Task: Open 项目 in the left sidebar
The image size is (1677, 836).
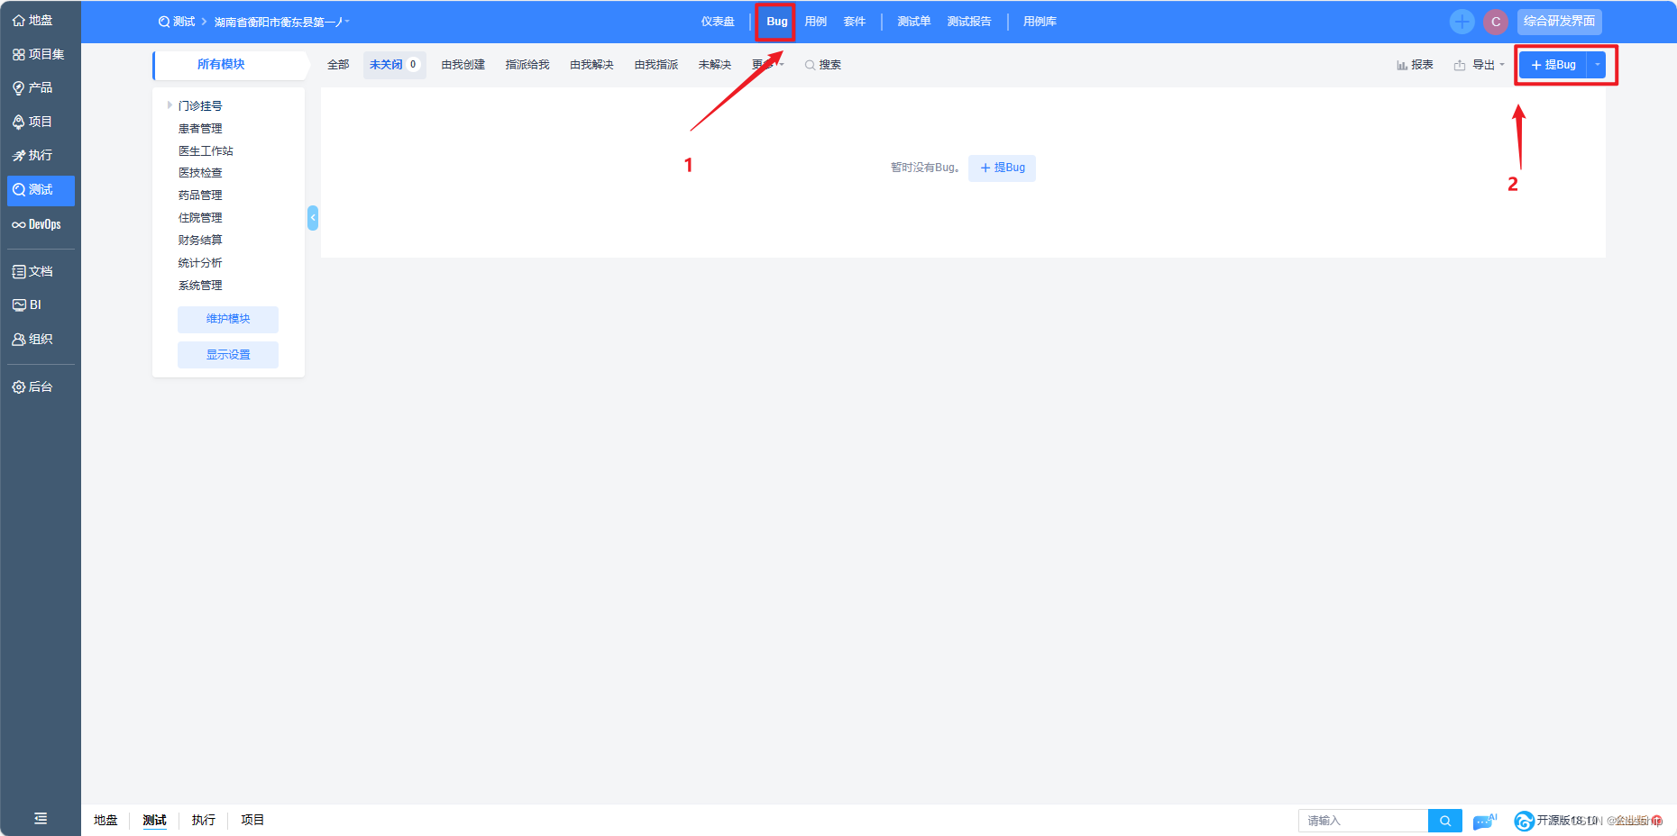Action: 32,122
